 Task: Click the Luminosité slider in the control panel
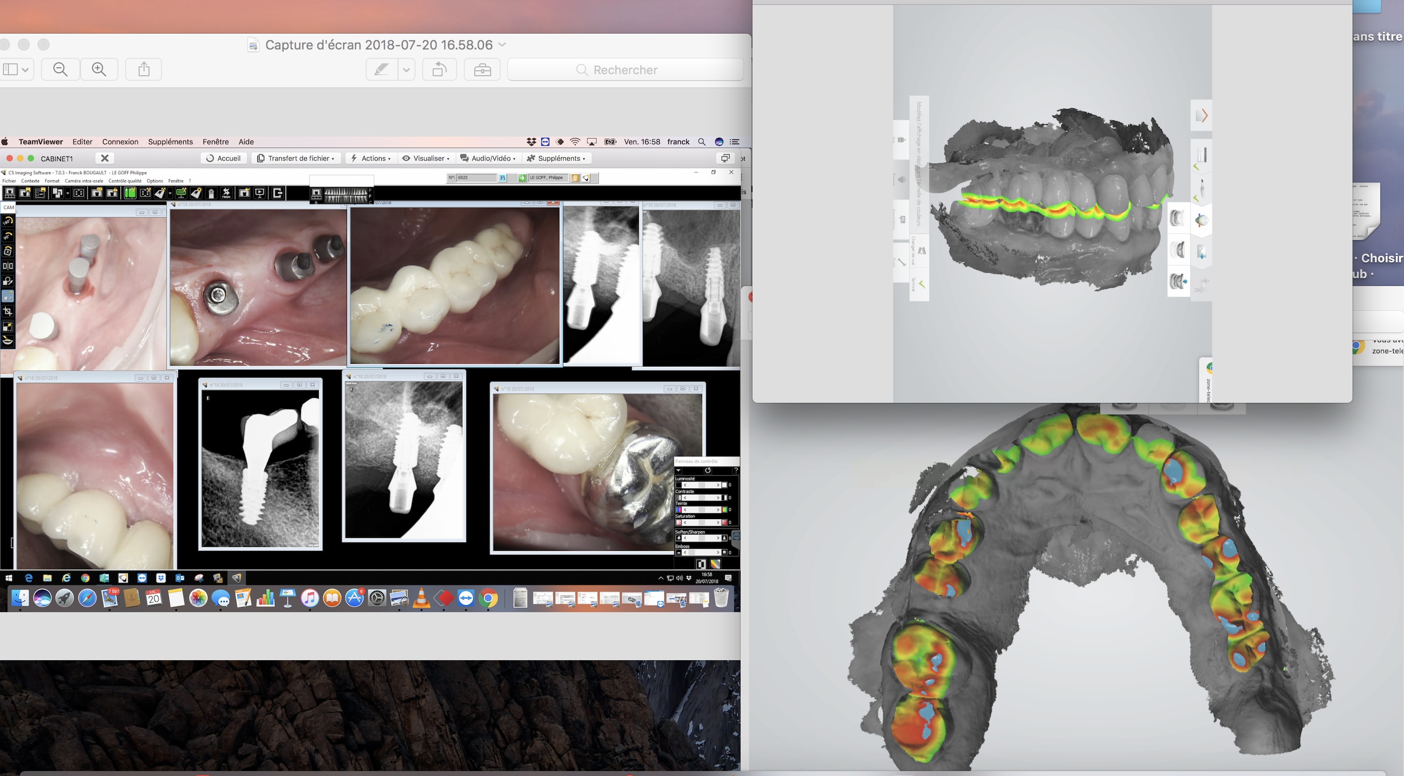701,485
